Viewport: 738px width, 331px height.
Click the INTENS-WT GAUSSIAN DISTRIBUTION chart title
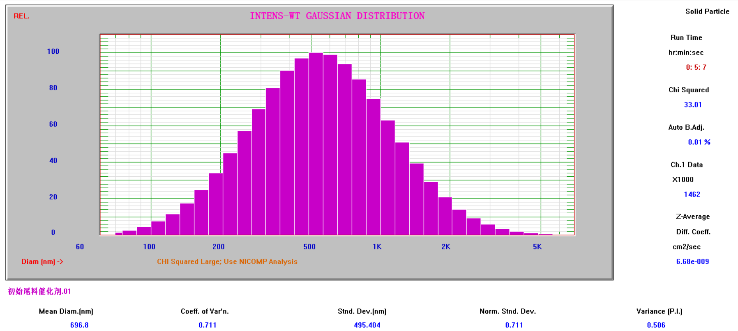(x=337, y=16)
